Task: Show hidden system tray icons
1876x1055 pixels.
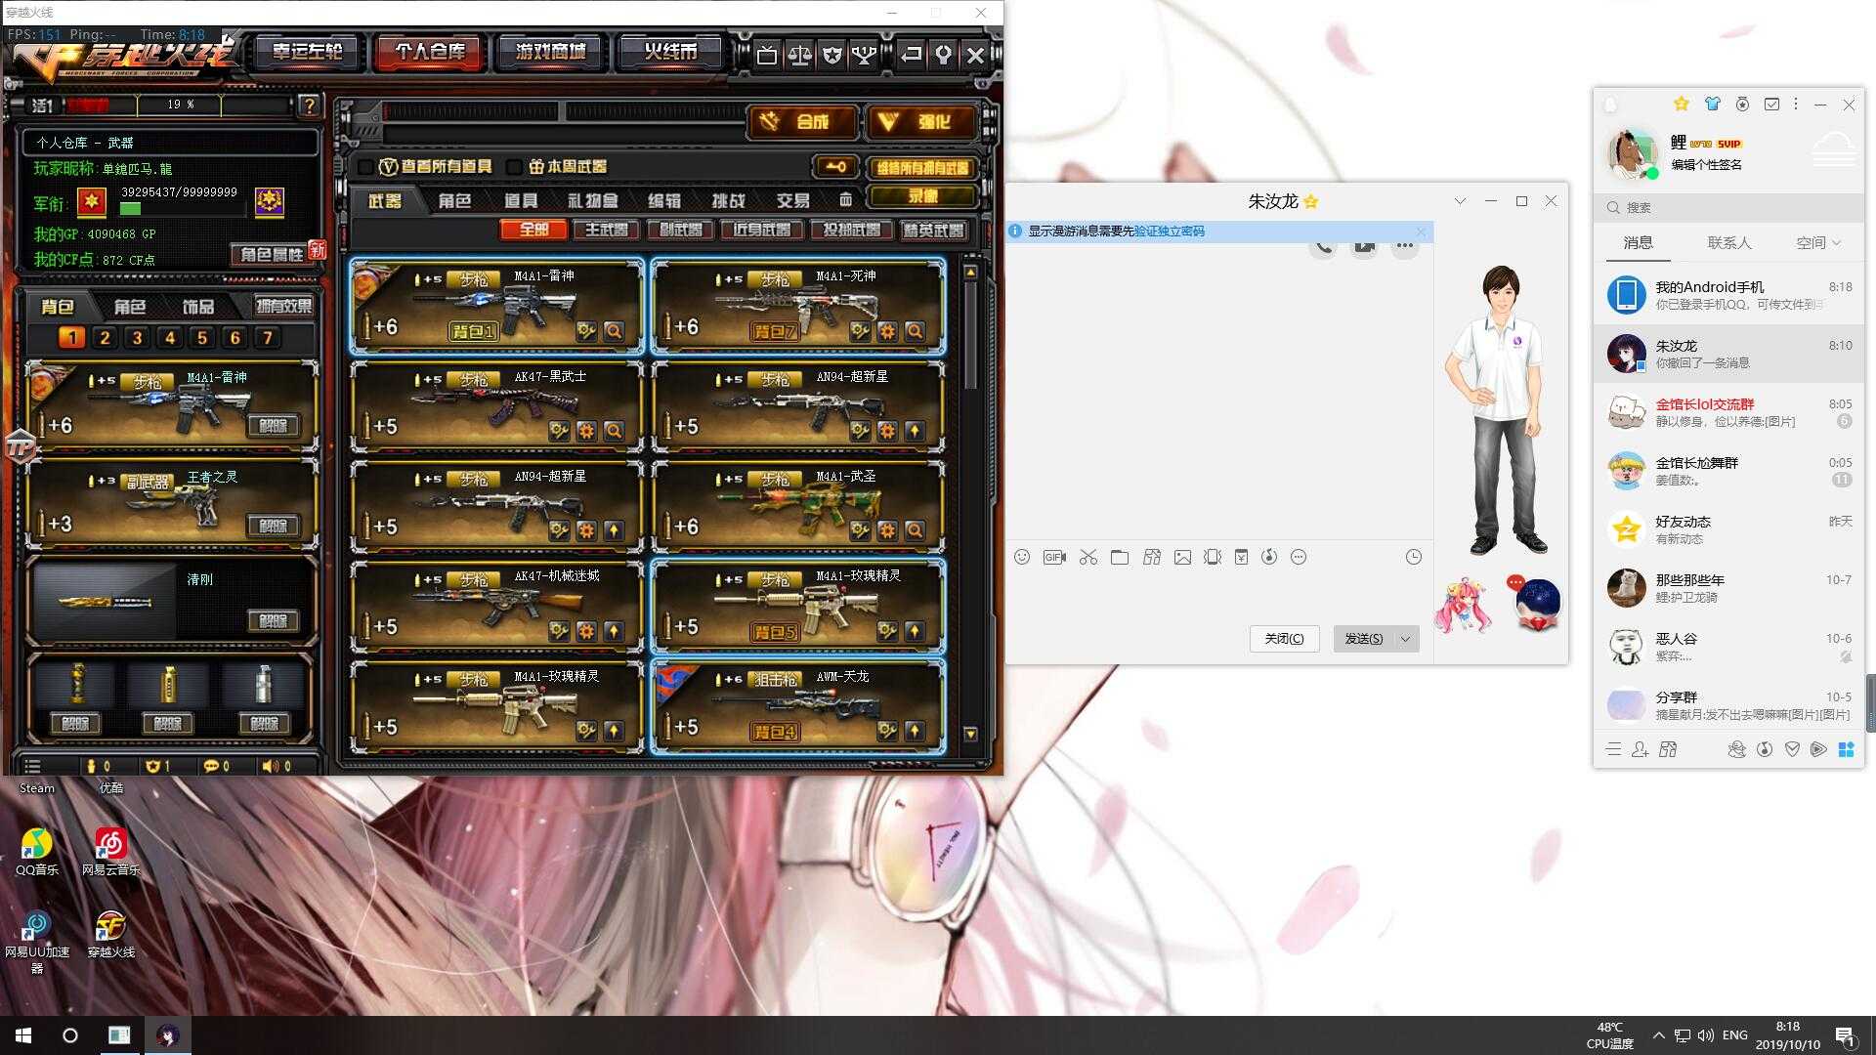Action: (1658, 1035)
